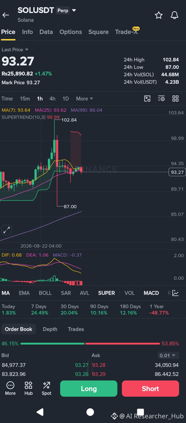Tap the 87.00 low marker on chart
Screen dimensions: 186x423
point(70,207)
